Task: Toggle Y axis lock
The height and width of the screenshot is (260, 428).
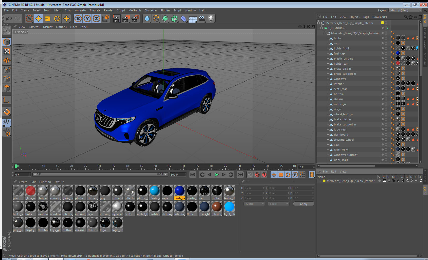Action: pyautogui.click(x=87, y=18)
